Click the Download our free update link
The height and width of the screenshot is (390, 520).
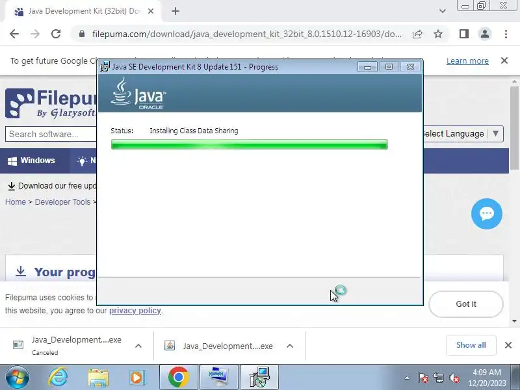pos(52,186)
